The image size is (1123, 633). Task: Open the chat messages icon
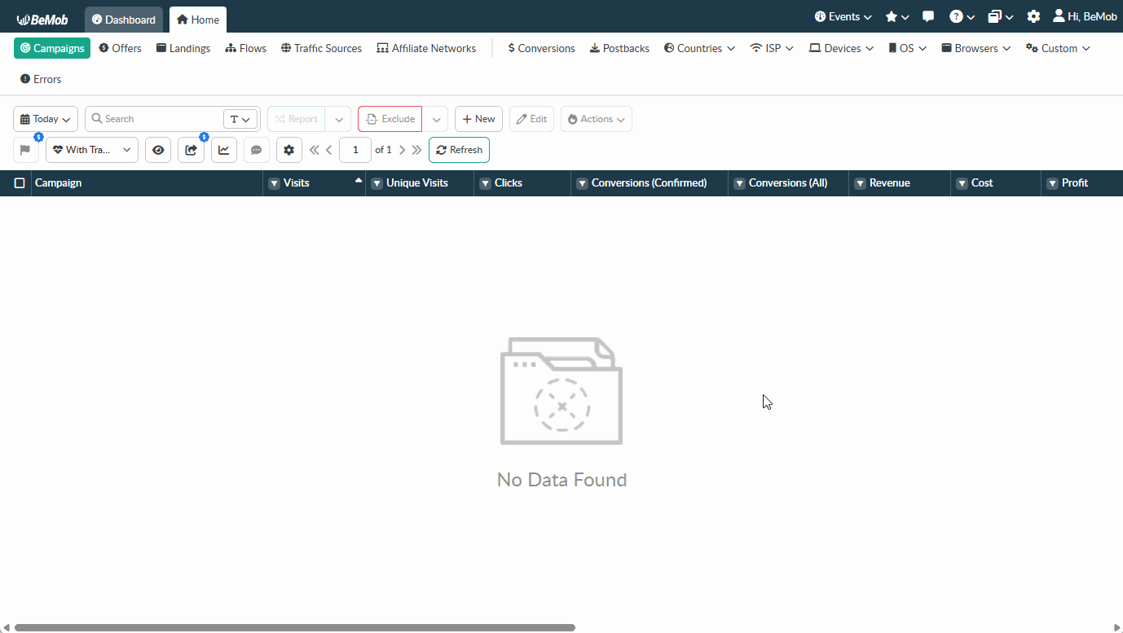928,17
